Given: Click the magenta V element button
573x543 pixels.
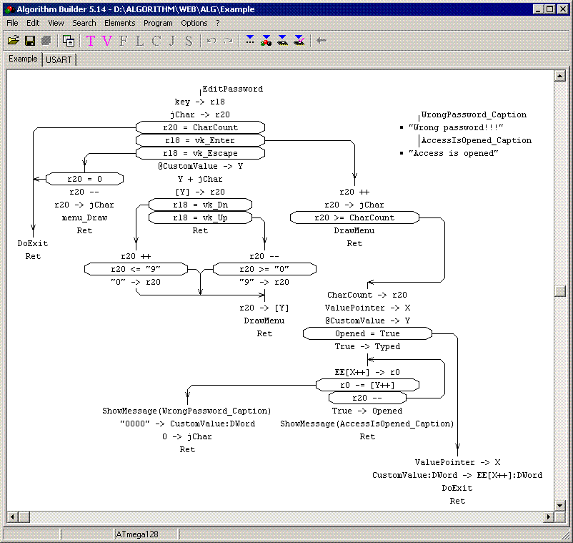Looking at the screenshot, I should [x=107, y=41].
